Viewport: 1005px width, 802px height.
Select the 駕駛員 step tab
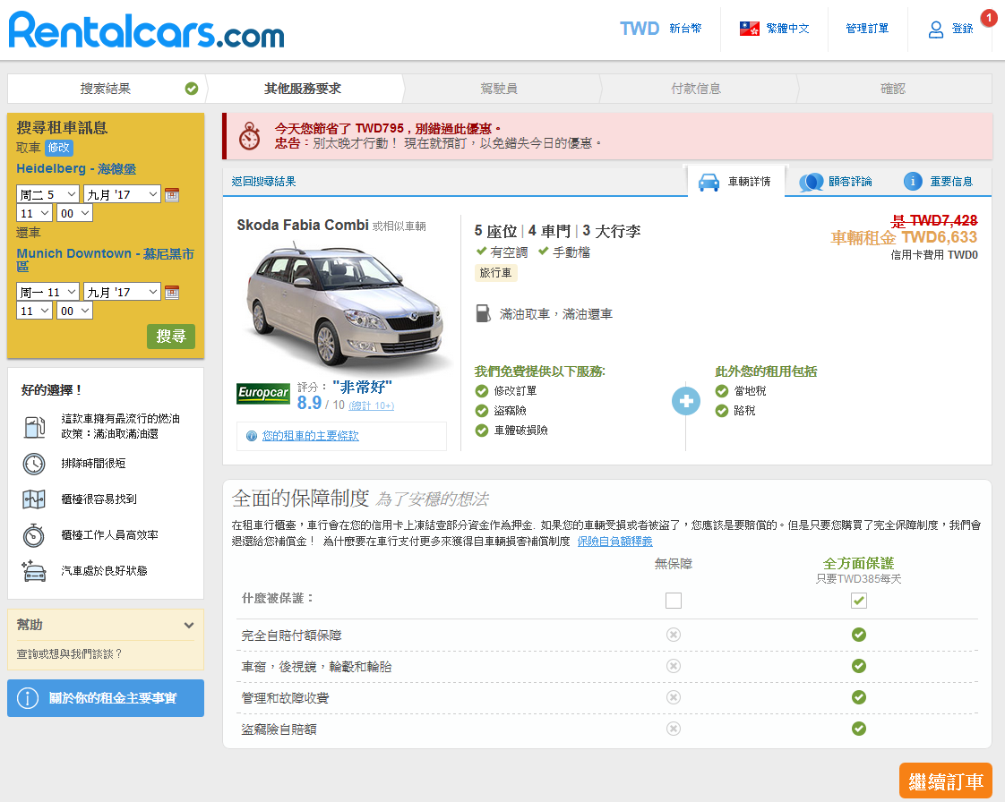499,89
